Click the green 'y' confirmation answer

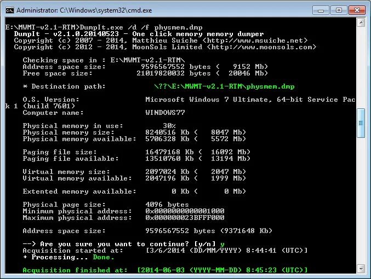tap(222, 244)
